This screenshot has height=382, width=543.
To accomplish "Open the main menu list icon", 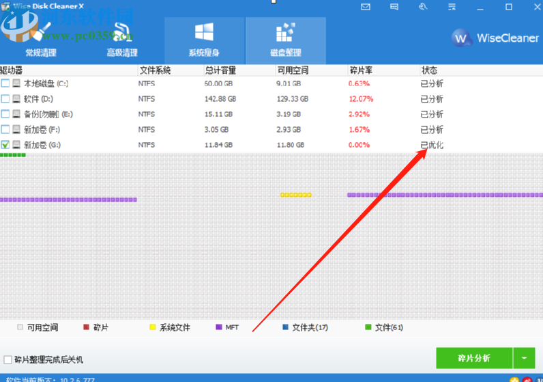I will [452, 7].
